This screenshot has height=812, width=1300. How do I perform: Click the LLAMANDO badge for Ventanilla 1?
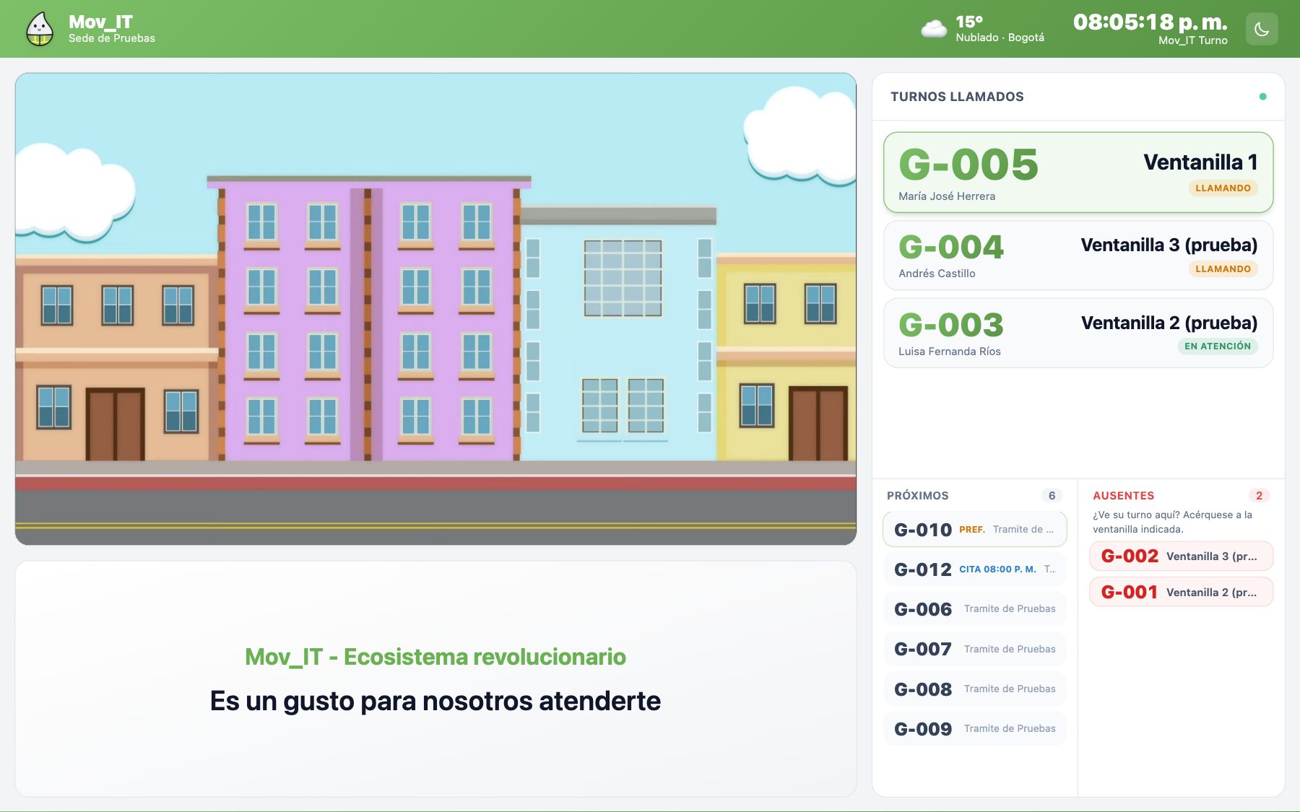(x=1223, y=188)
